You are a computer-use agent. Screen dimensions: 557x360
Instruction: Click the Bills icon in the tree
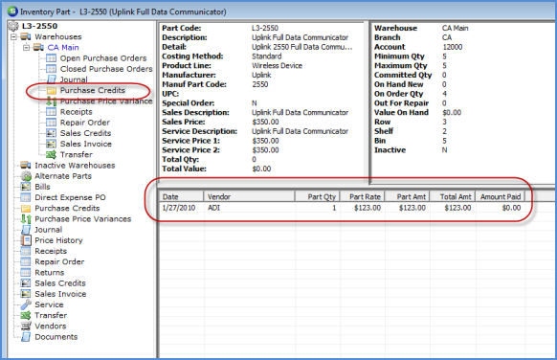coord(26,187)
